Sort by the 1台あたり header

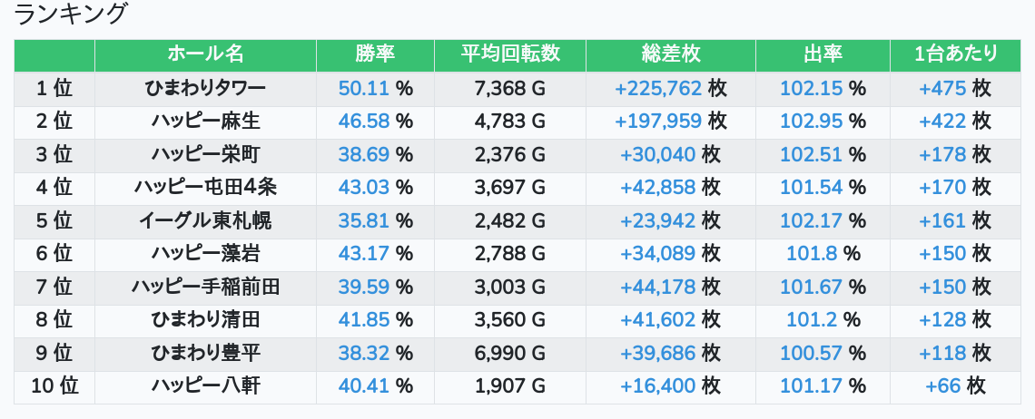[x=955, y=54]
